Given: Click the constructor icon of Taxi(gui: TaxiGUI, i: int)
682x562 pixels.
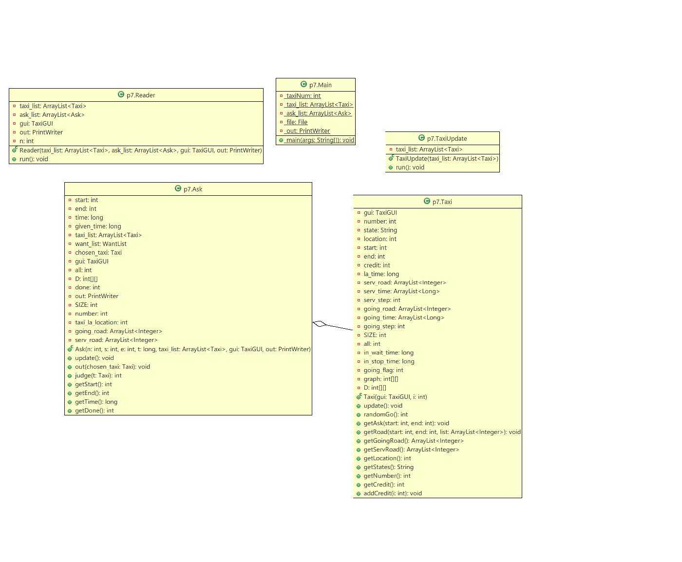Looking at the screenshot, I should [x=359, y=396].
